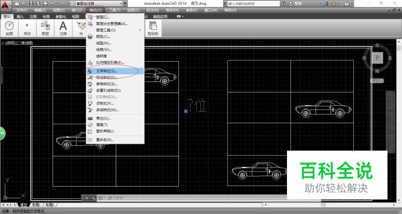402x214 pixels.
Task: Switch to the 布局 ribbon tab
Action: (46, 17)
